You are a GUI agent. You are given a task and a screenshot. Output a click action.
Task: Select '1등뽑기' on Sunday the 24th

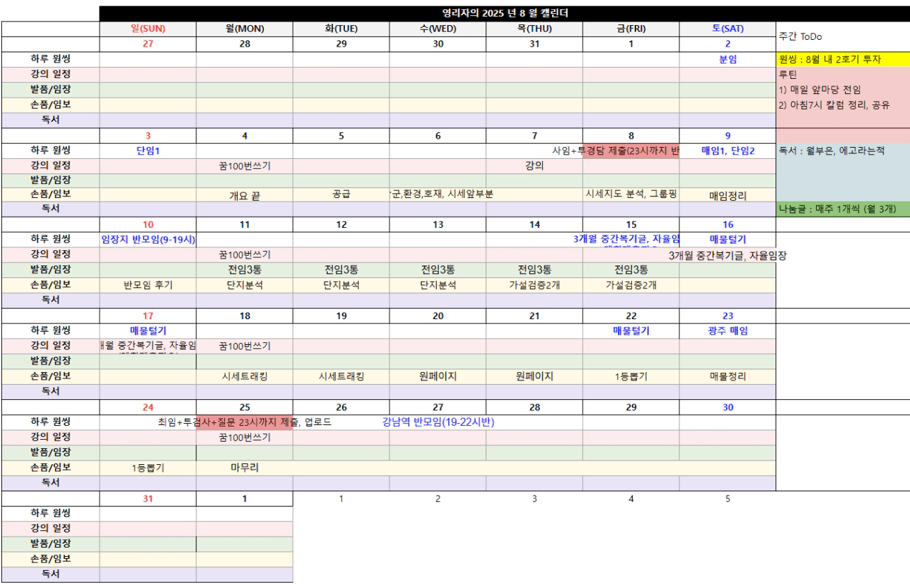148,468
